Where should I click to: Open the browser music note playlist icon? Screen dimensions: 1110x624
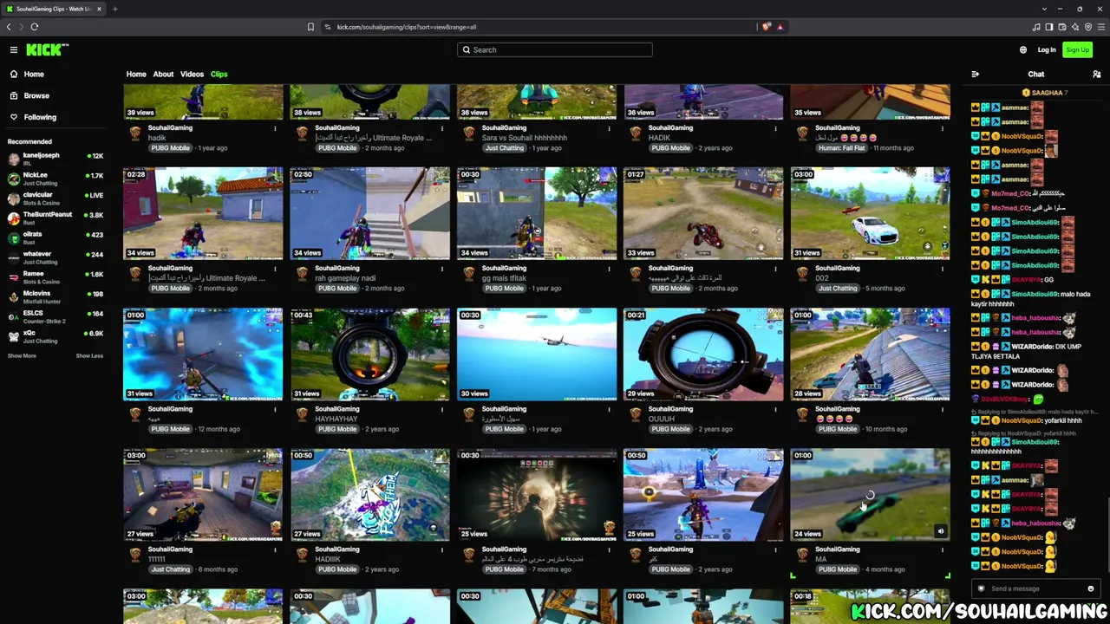(1035, 27)
